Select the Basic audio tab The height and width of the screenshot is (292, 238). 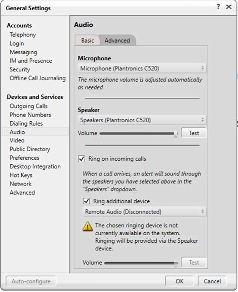pos(88,40)
